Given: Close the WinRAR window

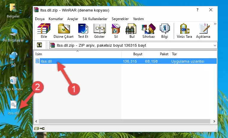Looking at the screenshot, I should (211, 10).
